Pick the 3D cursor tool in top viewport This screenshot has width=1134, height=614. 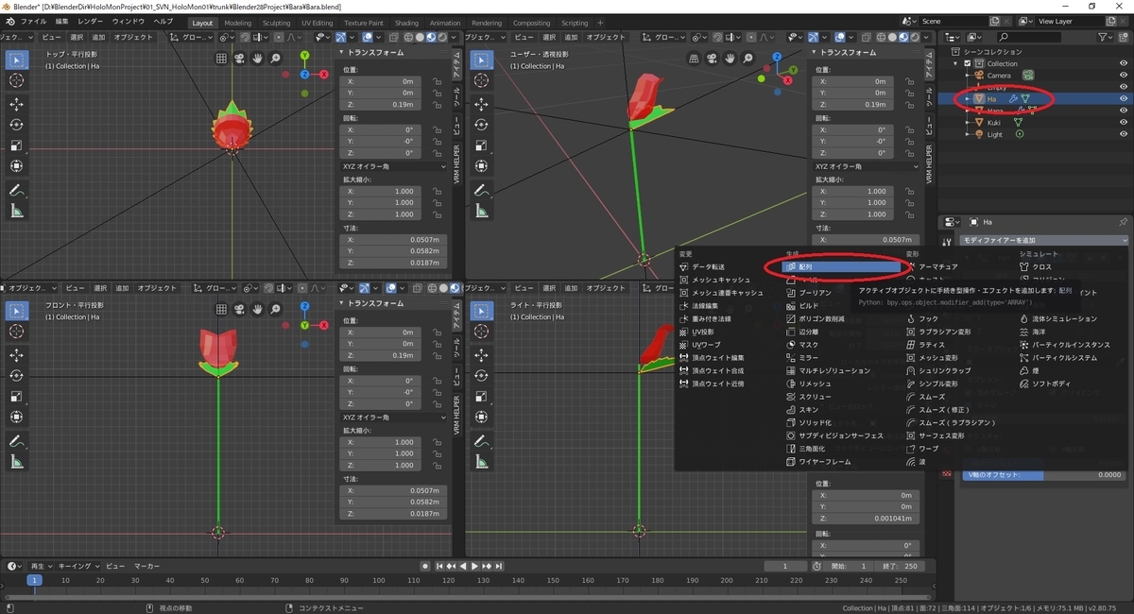17,81
